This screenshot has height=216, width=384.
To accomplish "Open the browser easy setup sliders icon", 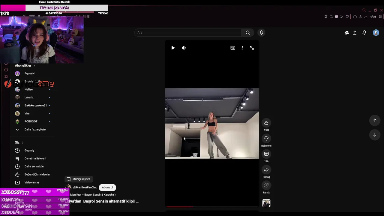I will 381,17.
